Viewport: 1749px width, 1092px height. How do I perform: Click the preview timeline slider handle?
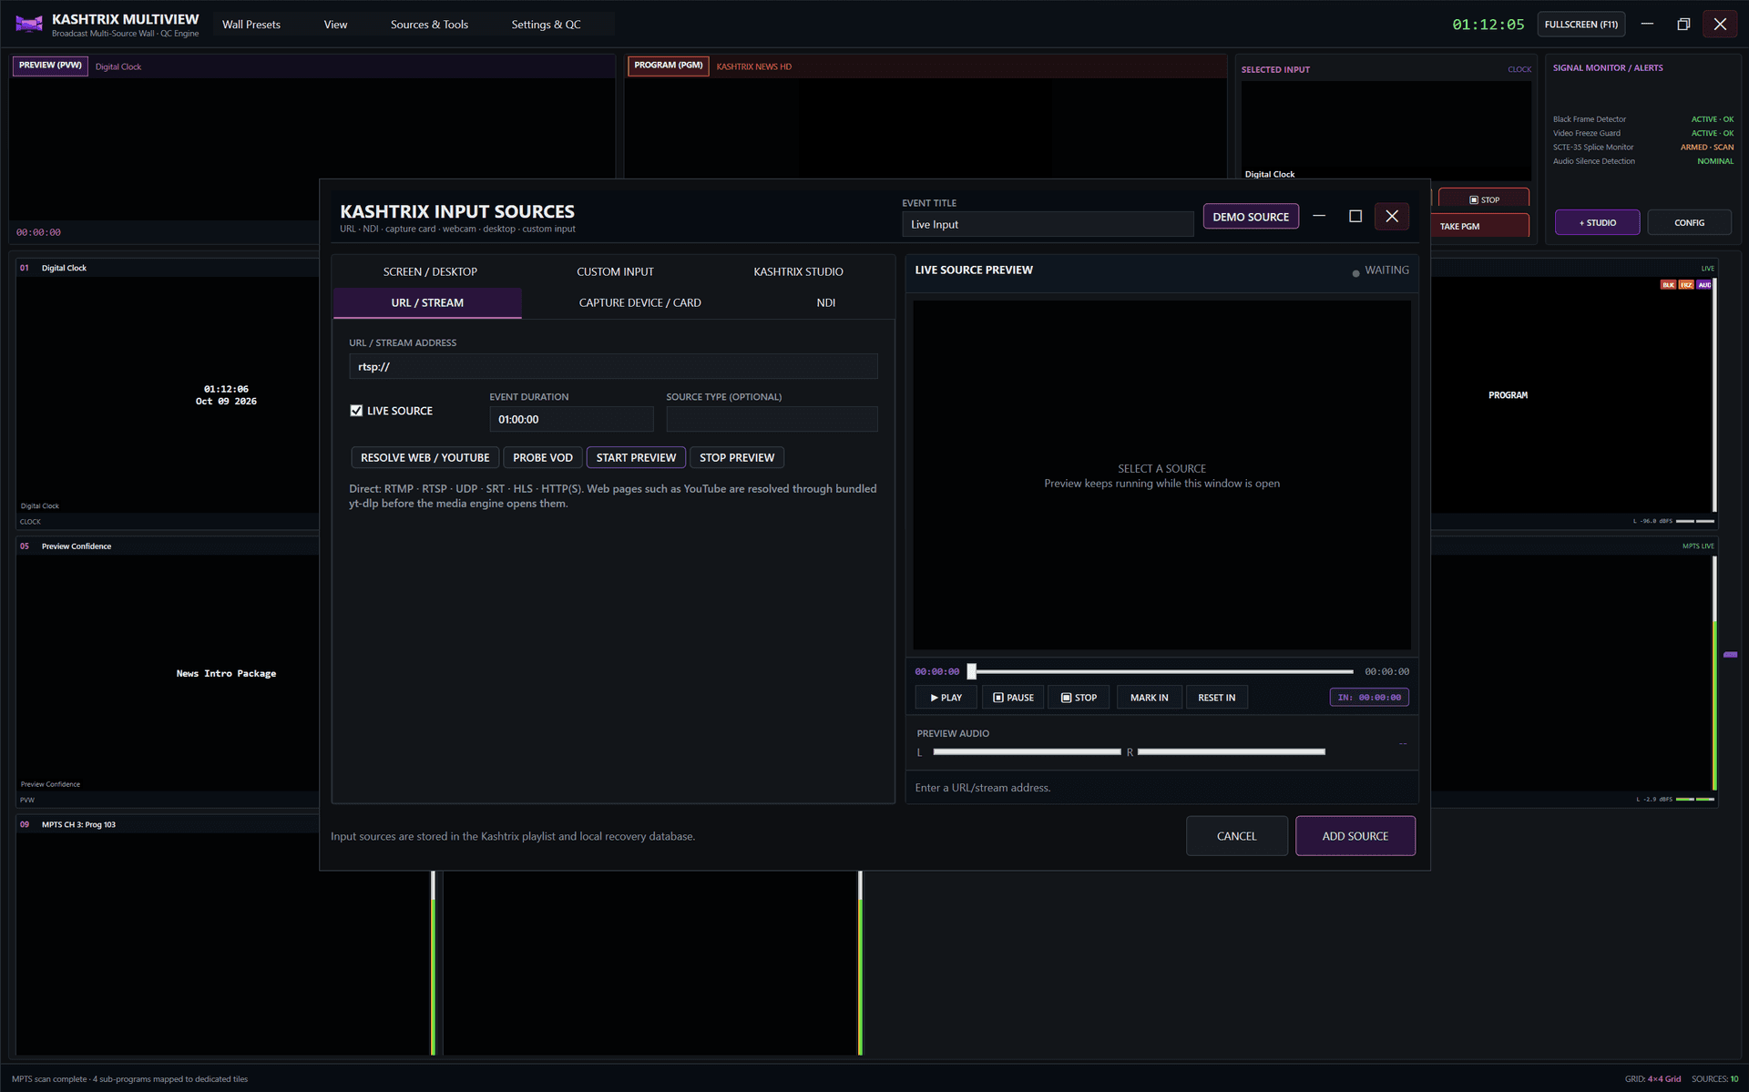coord(972,671)
